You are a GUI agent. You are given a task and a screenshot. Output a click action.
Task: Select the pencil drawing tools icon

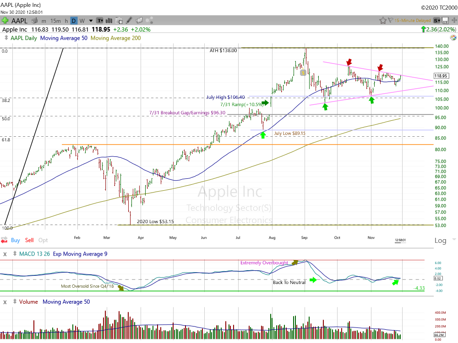(x=129, y=20)
